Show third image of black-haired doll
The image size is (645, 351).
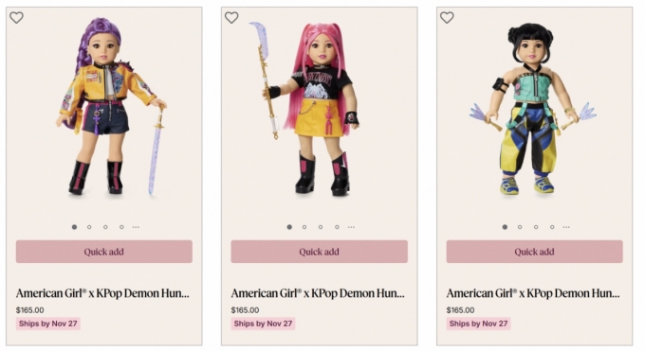pos(536,227)
